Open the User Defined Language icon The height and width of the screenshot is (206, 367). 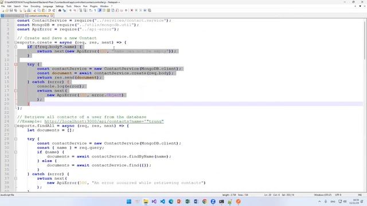pyautogui.click(x=103, y=10)
